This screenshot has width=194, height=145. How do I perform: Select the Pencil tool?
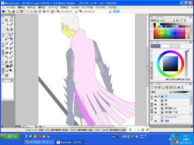coord(11,44)
